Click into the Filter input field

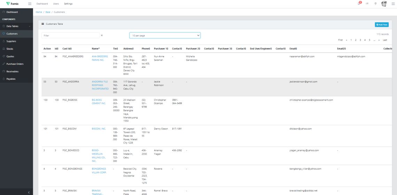click(x=70, y=36)
